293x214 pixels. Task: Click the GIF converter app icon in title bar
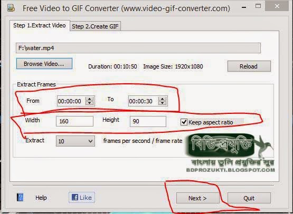click(11, 8)
